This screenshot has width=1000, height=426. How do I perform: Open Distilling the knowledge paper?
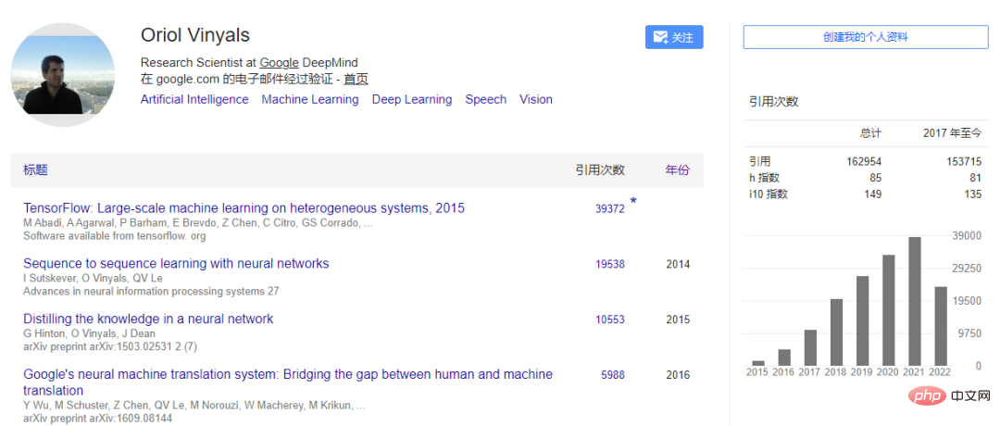(148, 319)
